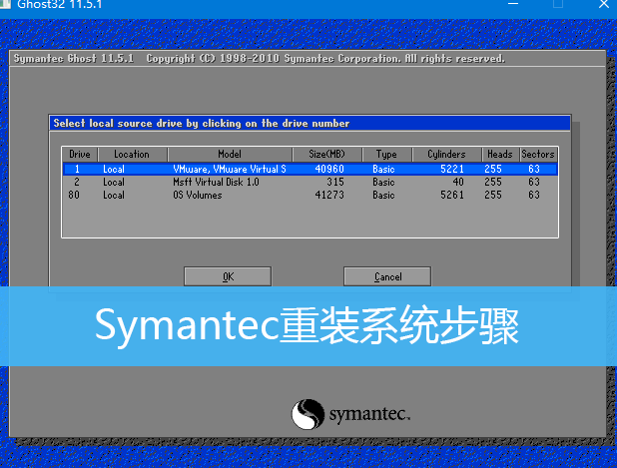Click the Model column header
Viewport: 617px width, 468px height.
(231, 155)
